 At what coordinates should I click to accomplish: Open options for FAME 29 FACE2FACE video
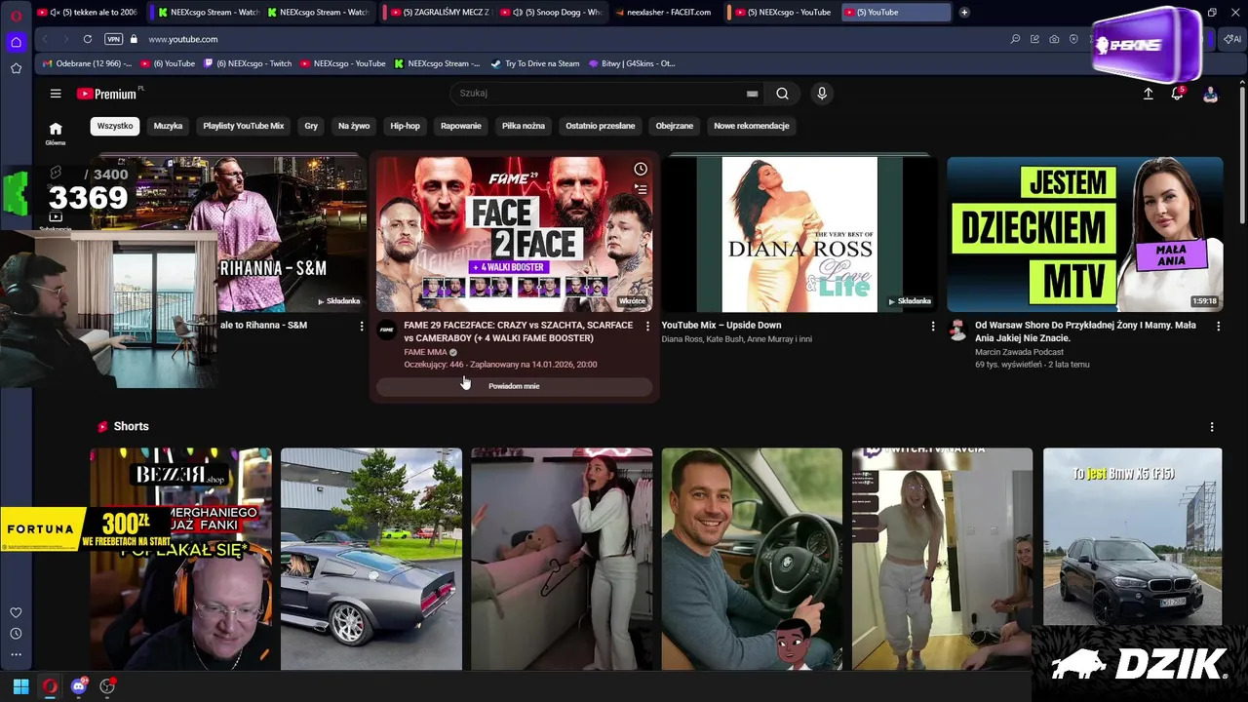click(x=647, y=326)
